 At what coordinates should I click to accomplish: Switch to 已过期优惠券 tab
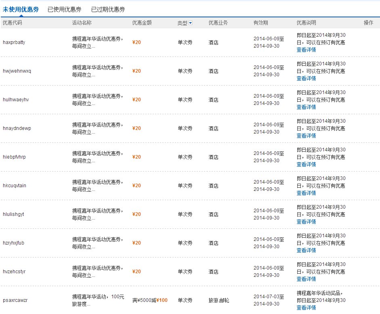coord(108,9)
